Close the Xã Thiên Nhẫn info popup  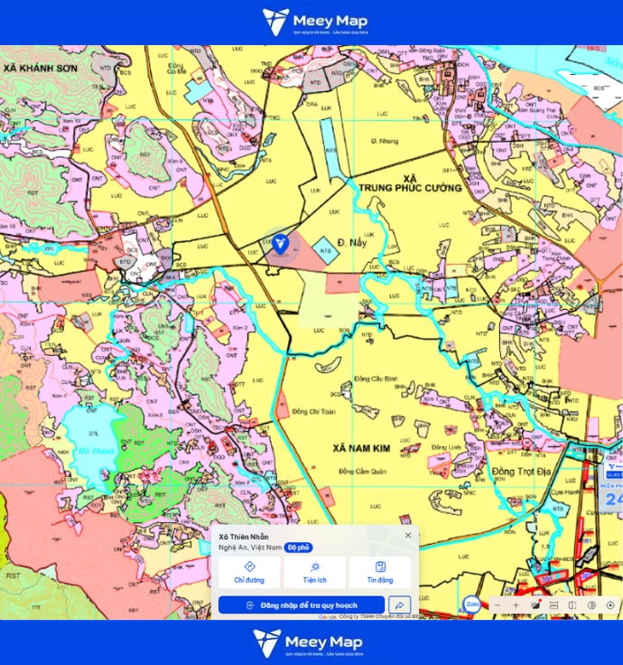click(408, 535)
